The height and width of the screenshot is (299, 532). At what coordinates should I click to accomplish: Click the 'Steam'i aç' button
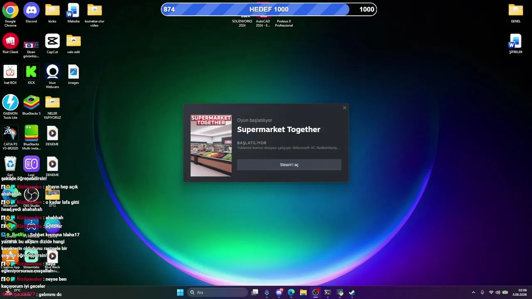289,165
